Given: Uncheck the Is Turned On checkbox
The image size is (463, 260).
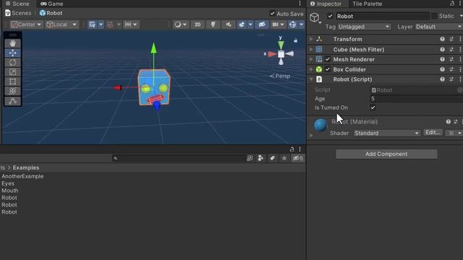Looking at the screenshot, I should click(373, 108).
